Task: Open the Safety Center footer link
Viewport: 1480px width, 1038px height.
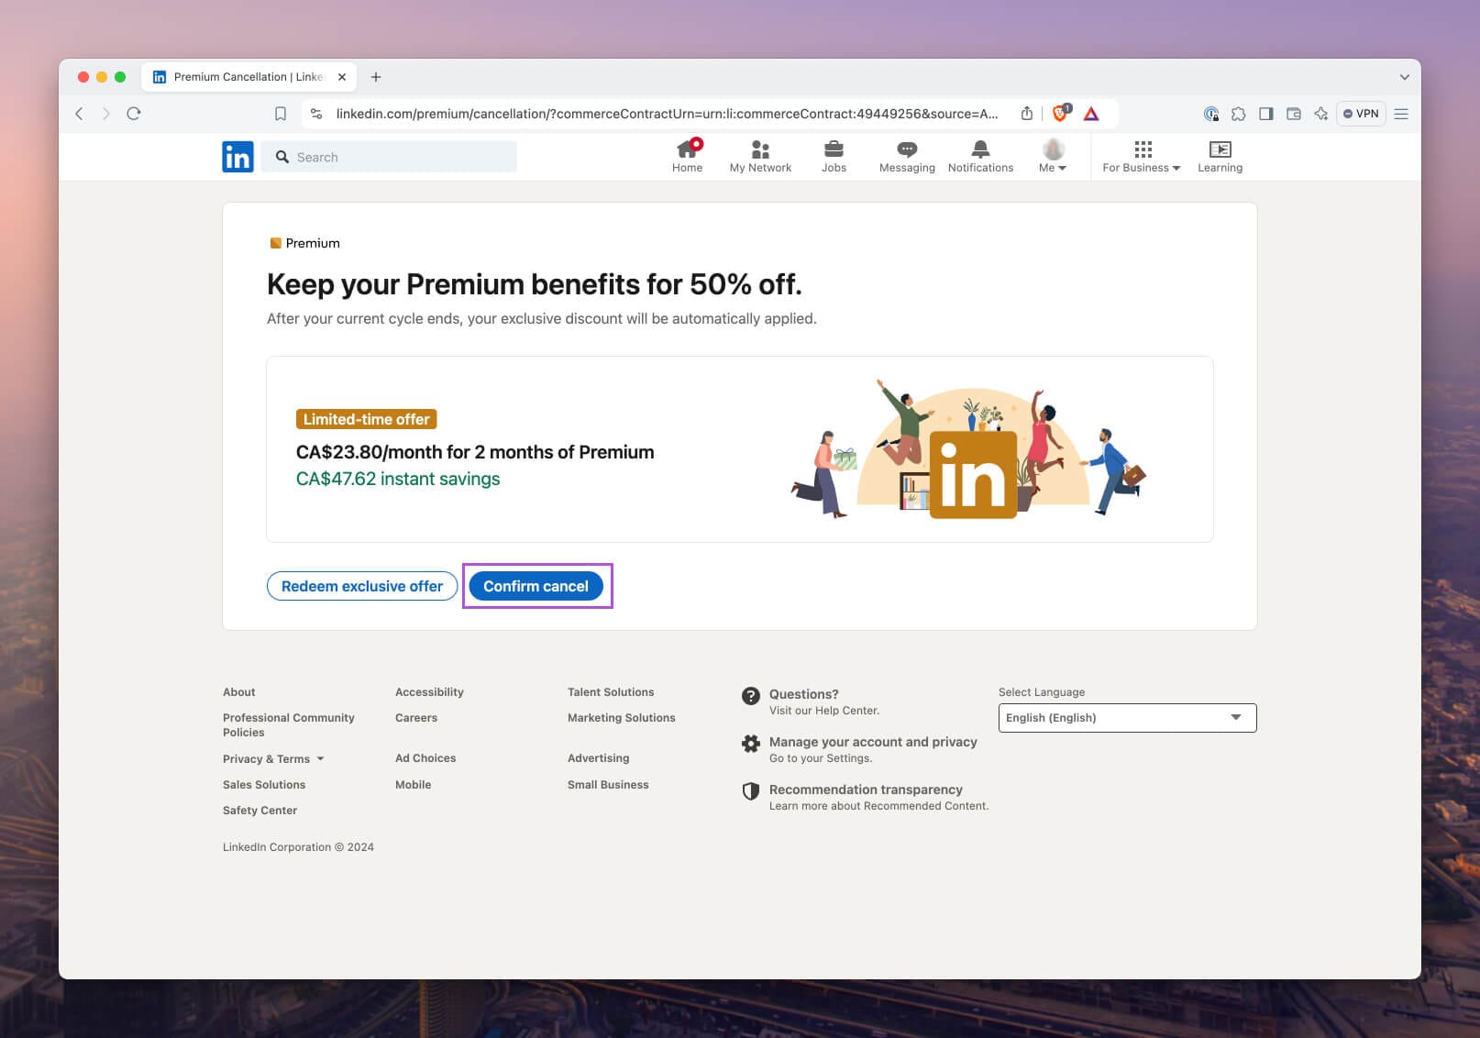Action: (x=260, y=811)
